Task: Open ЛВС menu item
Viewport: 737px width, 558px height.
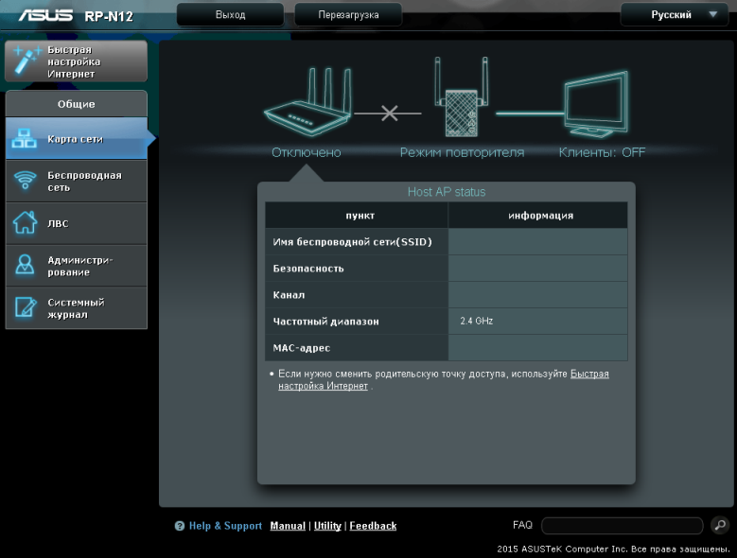Action: (76, 223)
